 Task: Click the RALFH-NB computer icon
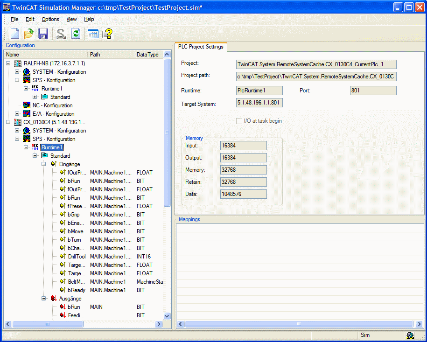[18, 63]
